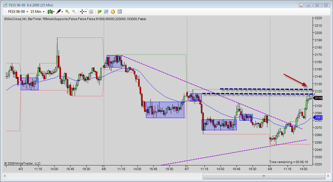Image resolution: width=333 pixels, height=182 pixels.
Task: Select the drawing tools pen icon
Action: 59,12
